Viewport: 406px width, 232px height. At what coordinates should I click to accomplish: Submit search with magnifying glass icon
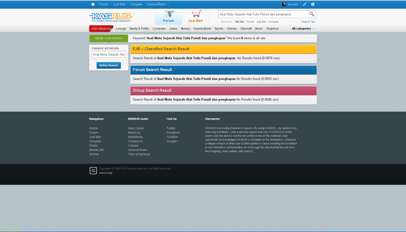[x=312, y=14]
